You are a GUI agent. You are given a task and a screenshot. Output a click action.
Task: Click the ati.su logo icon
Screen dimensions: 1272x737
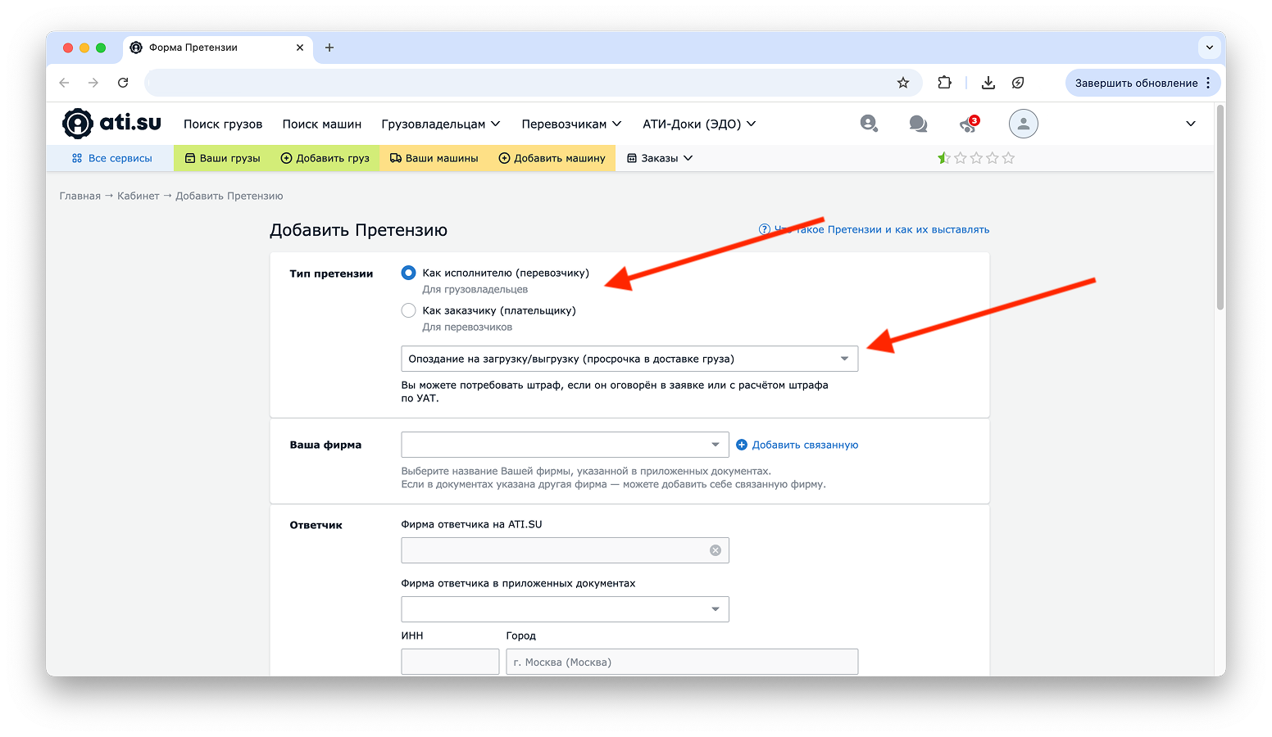(78, 124)
